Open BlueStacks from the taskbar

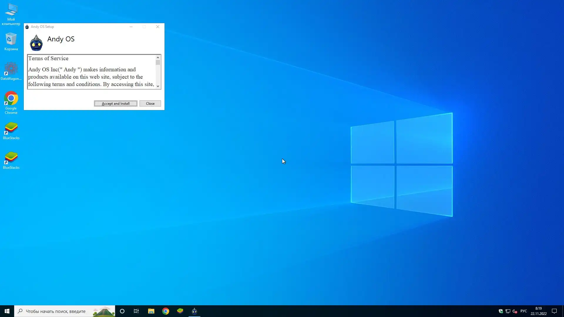[x=180, y=311]
